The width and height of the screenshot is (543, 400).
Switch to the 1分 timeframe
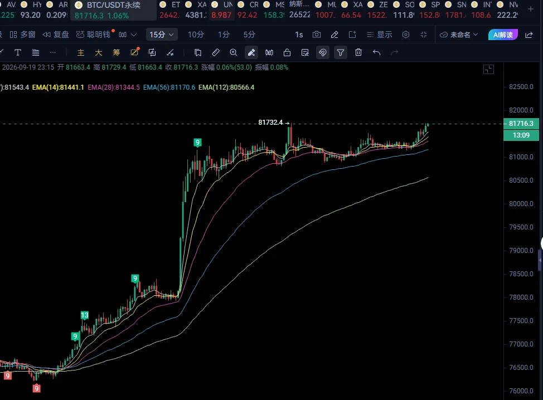pos(224,35)
